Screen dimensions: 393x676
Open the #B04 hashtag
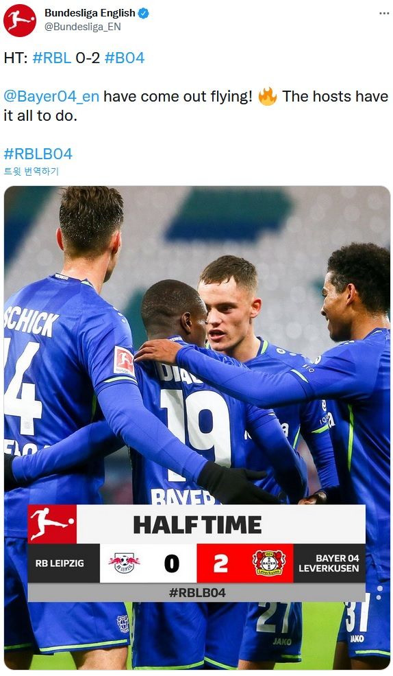pos(125,58)
